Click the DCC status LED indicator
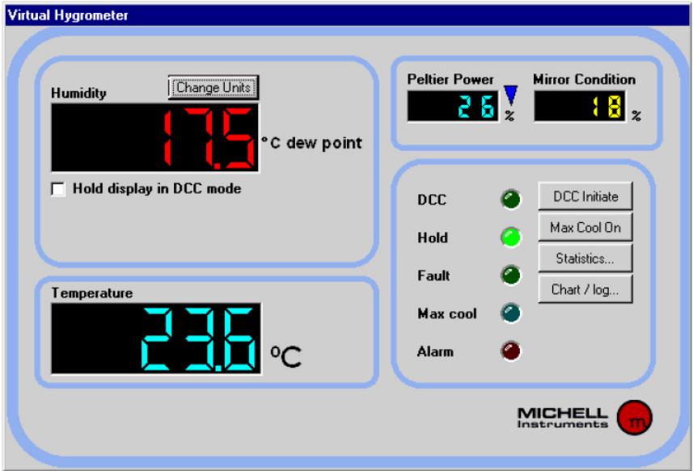693x471 pixels. pyautogui.click(x=510, y=199)
